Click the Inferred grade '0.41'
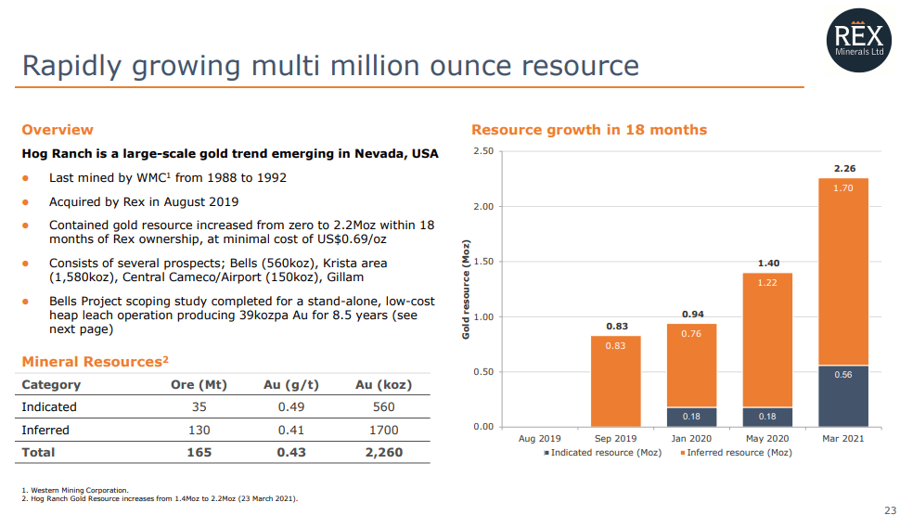The height and width of the screenshot is (515, 900). point(291,430)
